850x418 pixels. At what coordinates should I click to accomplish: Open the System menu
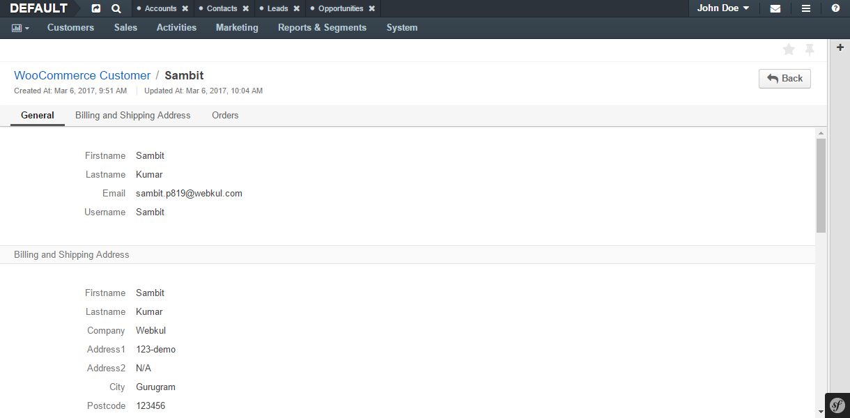[x=402, y=28]
